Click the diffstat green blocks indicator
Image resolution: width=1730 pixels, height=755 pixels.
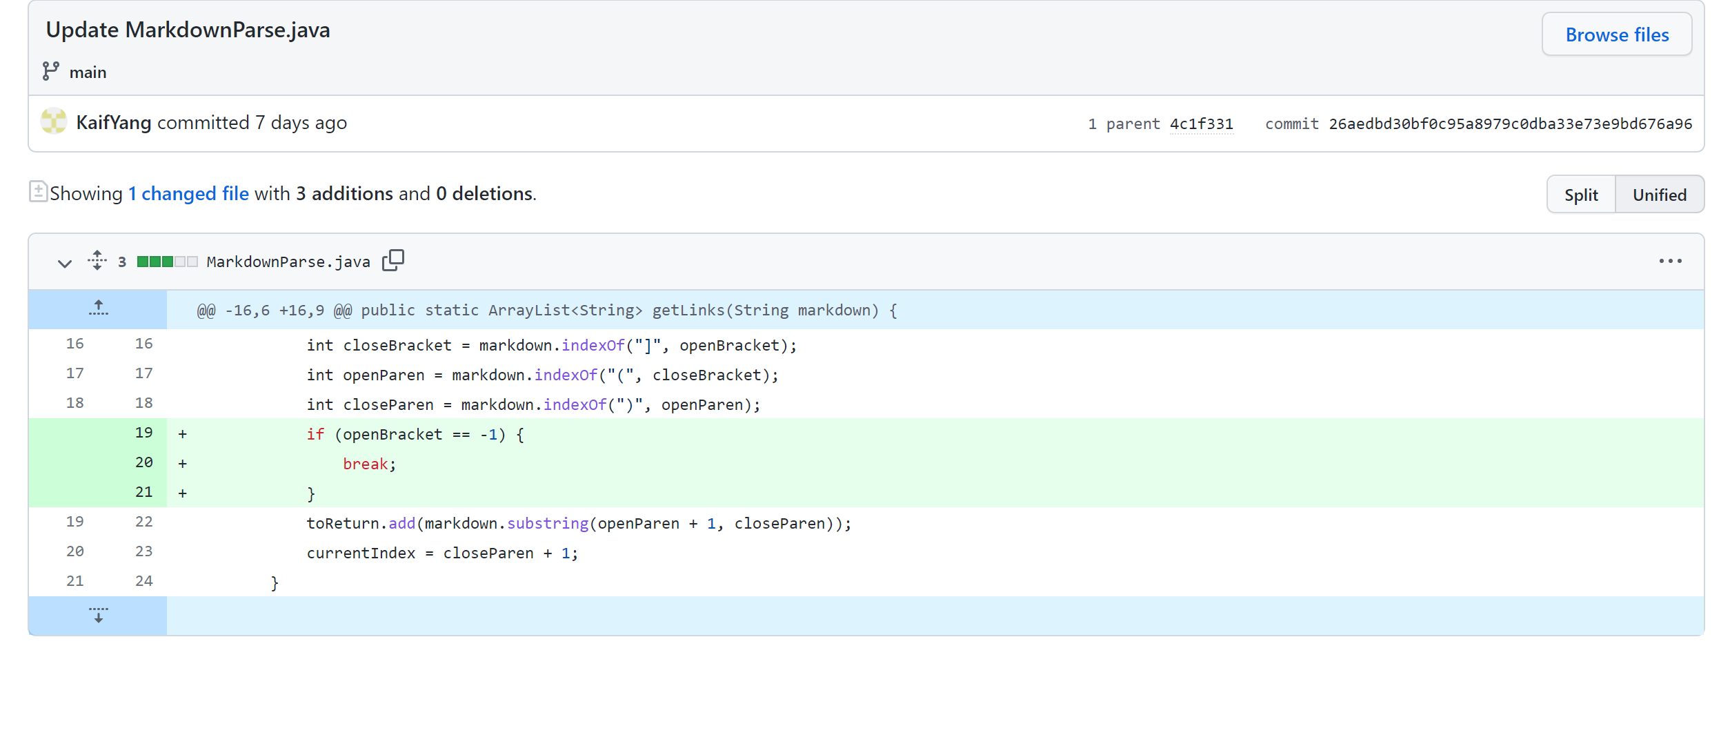pos(167,262)
